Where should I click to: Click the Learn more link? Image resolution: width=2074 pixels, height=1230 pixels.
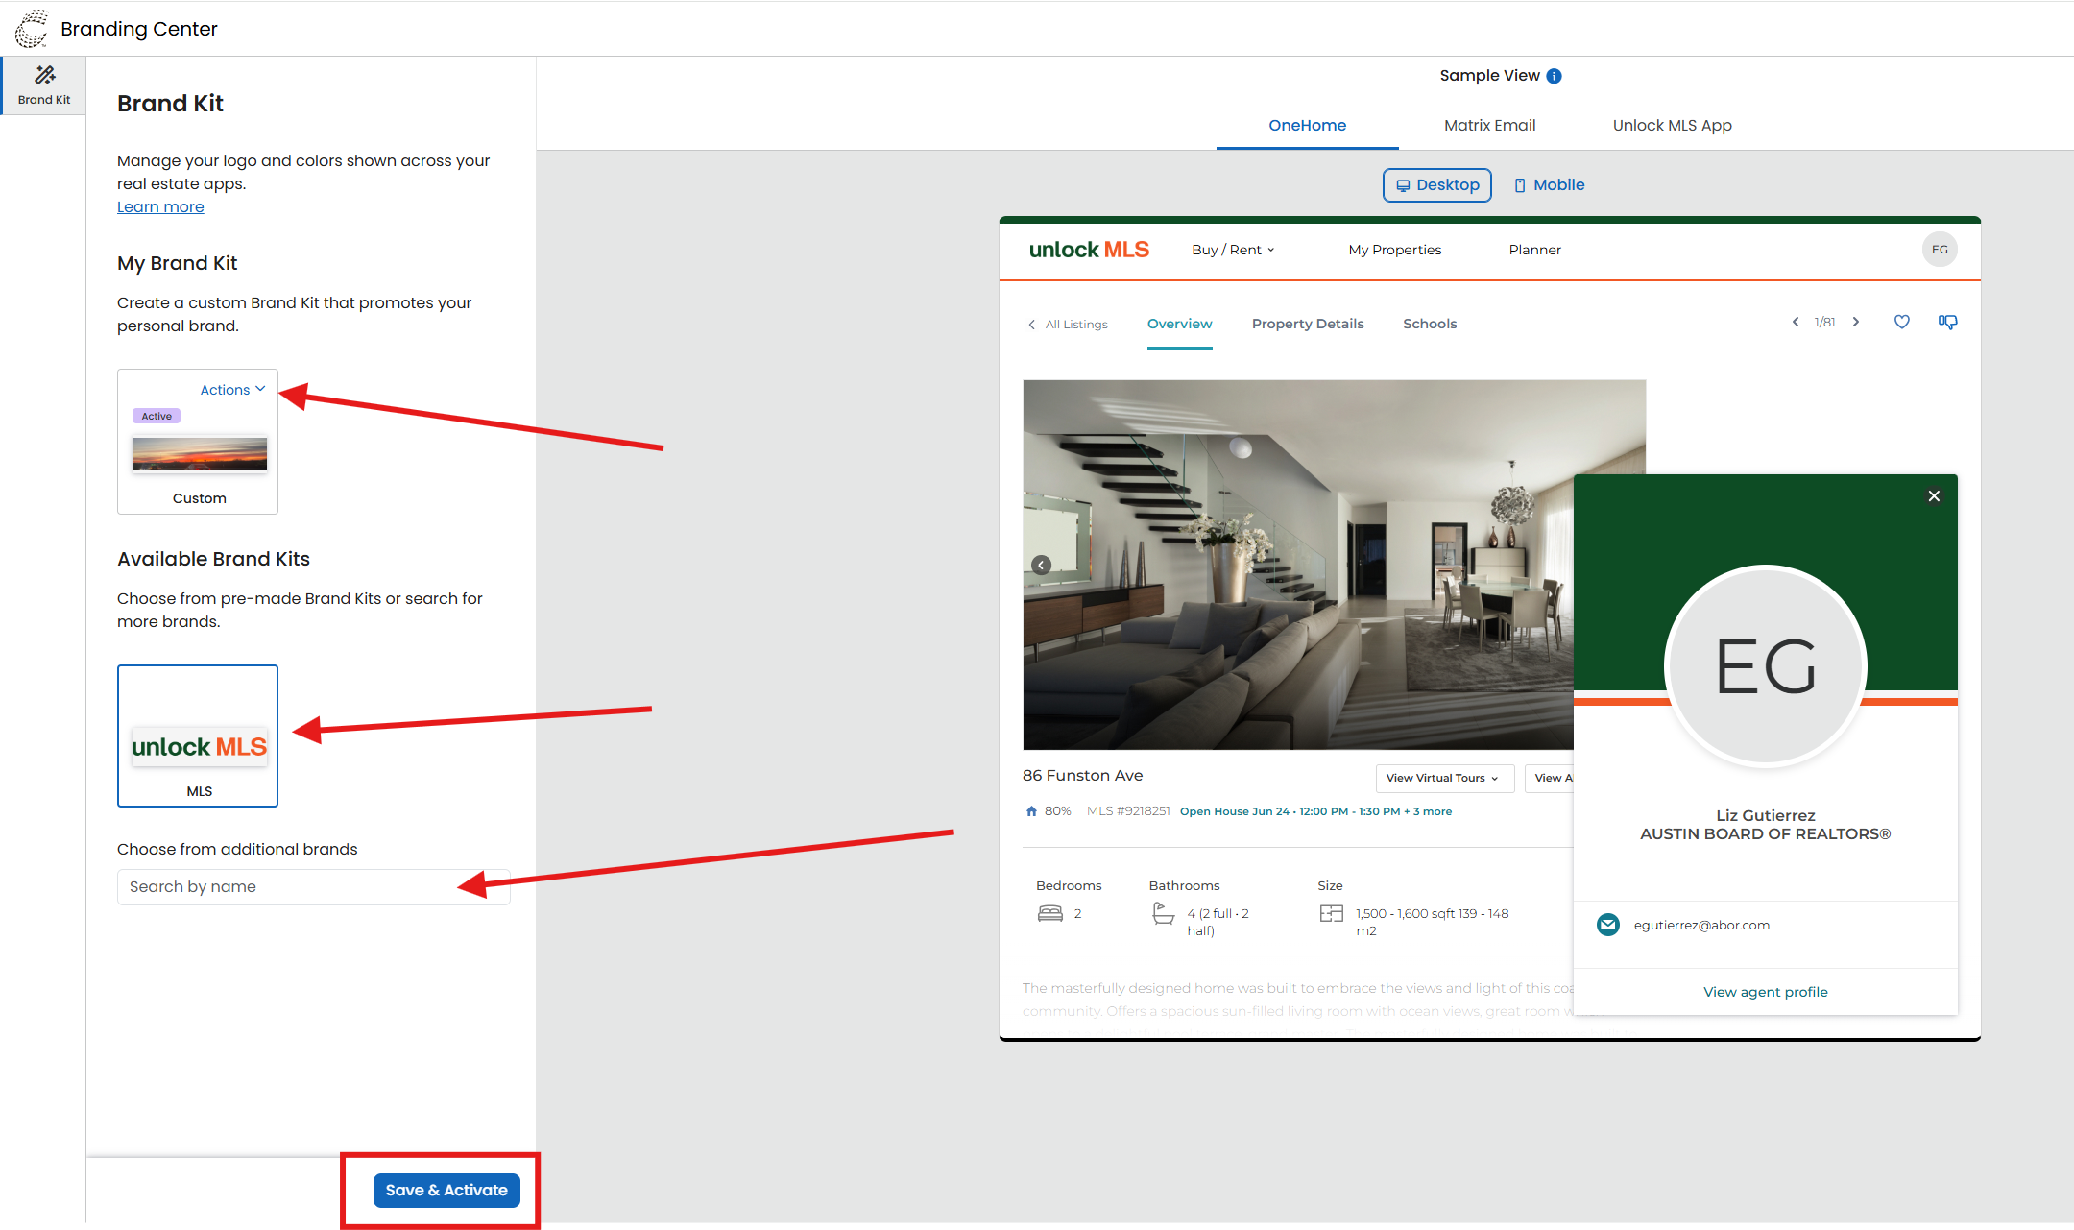pos(160,207)
